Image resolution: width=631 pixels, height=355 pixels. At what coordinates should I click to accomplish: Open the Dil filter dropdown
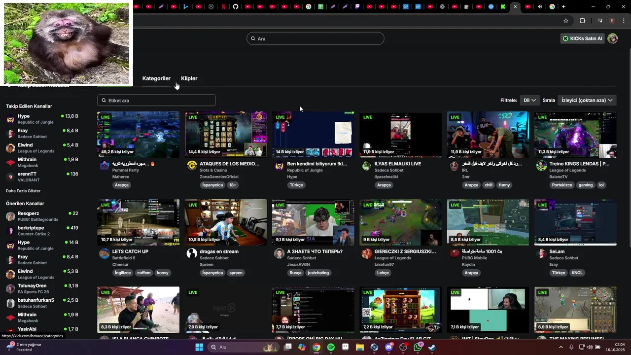529,100
